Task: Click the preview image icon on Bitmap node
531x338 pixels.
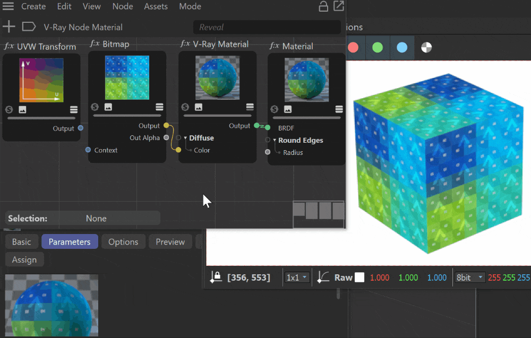Action: tap(108, 107)
